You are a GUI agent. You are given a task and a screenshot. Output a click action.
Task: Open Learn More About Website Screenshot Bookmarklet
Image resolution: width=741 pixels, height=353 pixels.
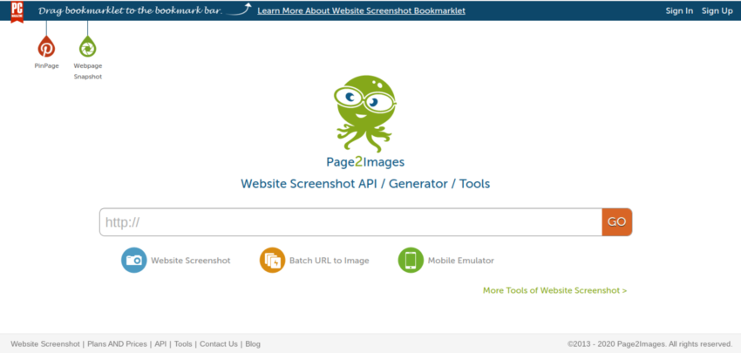coord(361,11)
